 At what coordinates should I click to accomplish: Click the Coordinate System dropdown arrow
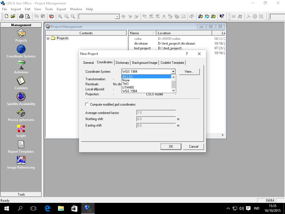pos(173,72)
